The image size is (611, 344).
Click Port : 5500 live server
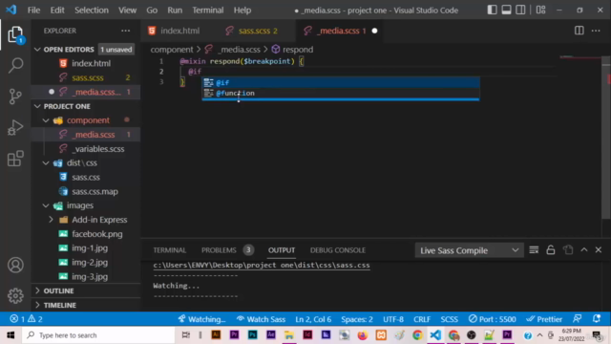click(x=493, y=319)
